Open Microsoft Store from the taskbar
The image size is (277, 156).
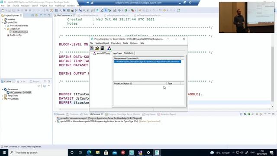[x=106, y=153]
